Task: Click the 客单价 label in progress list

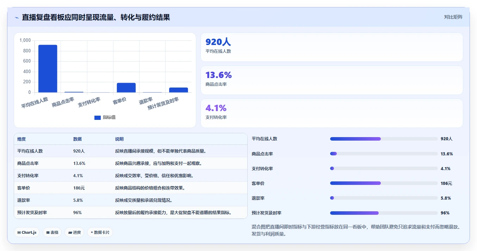Action: tap(258, 184)
